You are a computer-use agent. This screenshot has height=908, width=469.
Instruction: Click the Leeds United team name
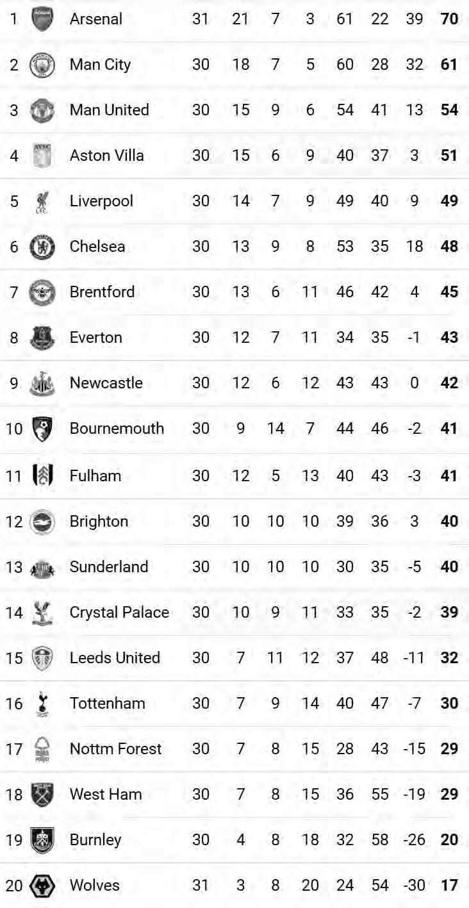(x=115, y=657)
